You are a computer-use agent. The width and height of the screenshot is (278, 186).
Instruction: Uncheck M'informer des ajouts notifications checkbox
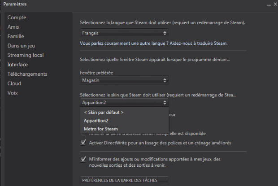coord(83,159)
